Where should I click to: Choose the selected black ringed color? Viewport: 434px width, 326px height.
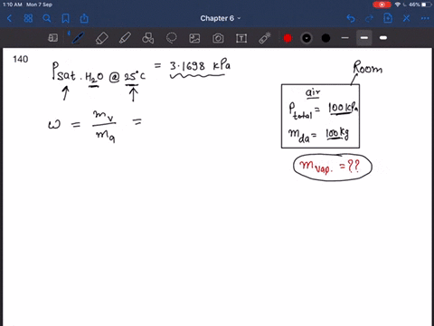point(307,38)
